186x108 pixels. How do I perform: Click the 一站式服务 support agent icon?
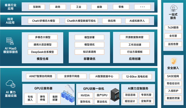(174, 8)
